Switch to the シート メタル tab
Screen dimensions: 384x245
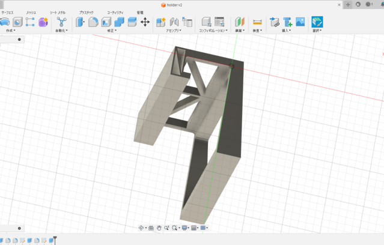click(58, 13)
